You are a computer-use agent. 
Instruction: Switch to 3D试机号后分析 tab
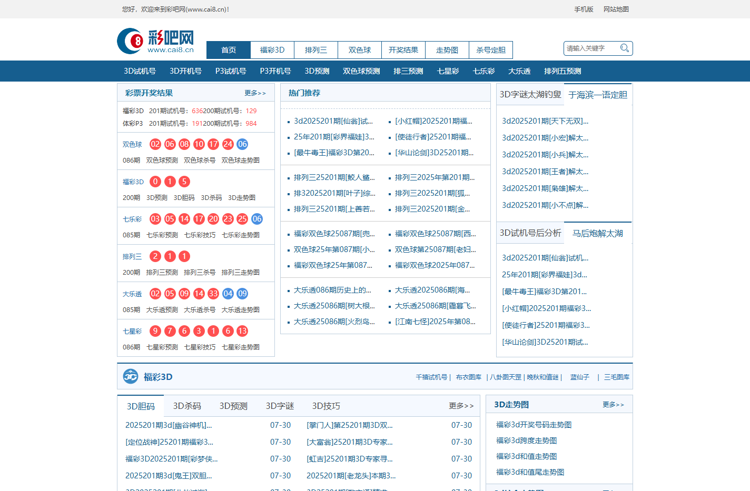tap(530, 233)
